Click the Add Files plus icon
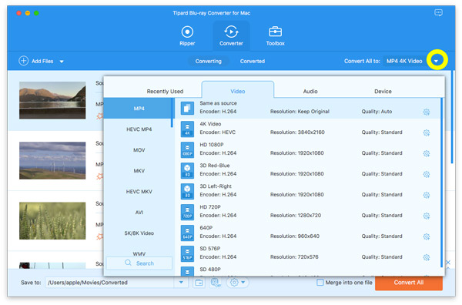Image resolution: width=462 pixels, height=305 pixels. tap(24, 61)
